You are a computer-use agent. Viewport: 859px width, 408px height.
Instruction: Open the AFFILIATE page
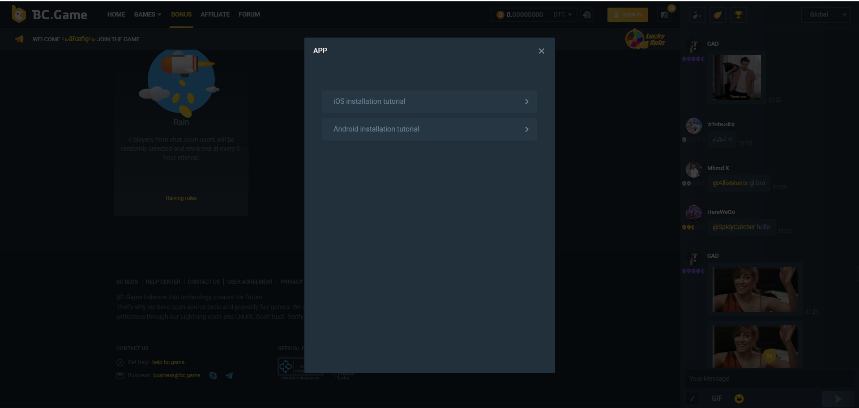[x=215, y=14]
